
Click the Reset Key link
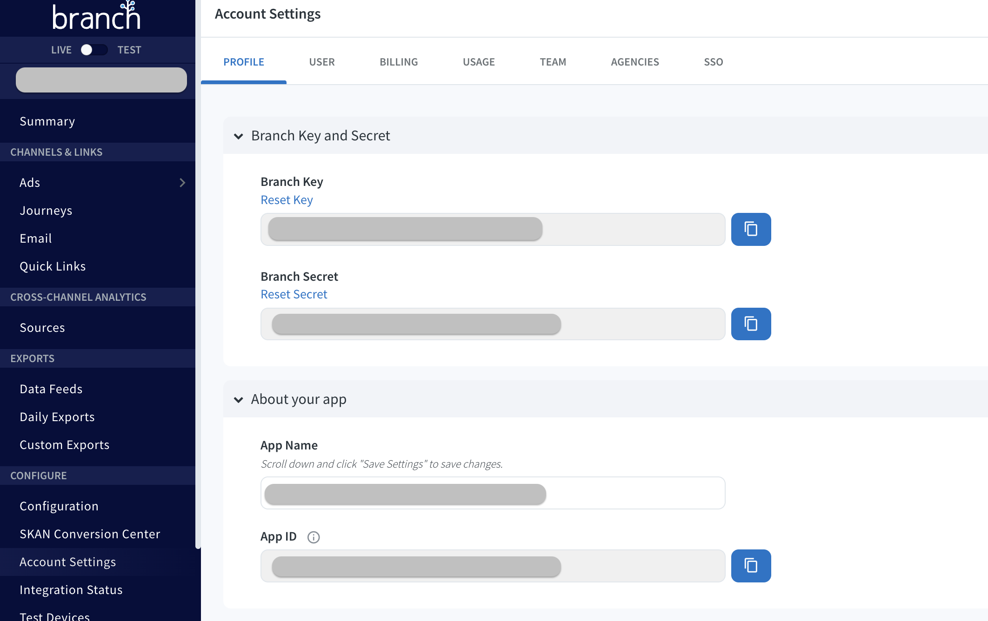coord(287,200)
